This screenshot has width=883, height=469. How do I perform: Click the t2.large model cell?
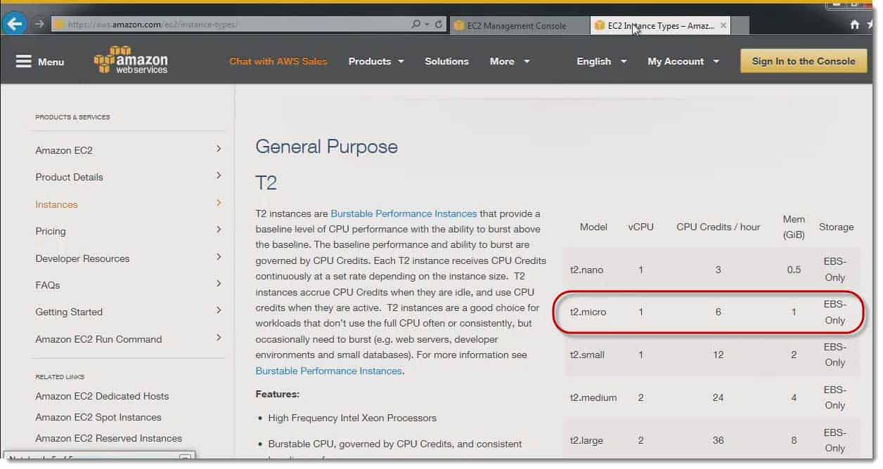click(586, 440)
